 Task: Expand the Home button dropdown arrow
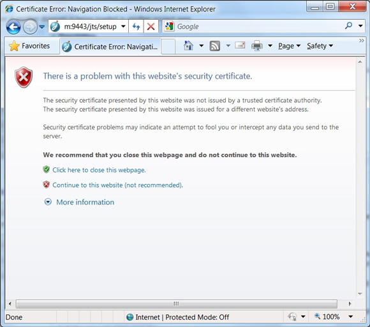point(202,45)
